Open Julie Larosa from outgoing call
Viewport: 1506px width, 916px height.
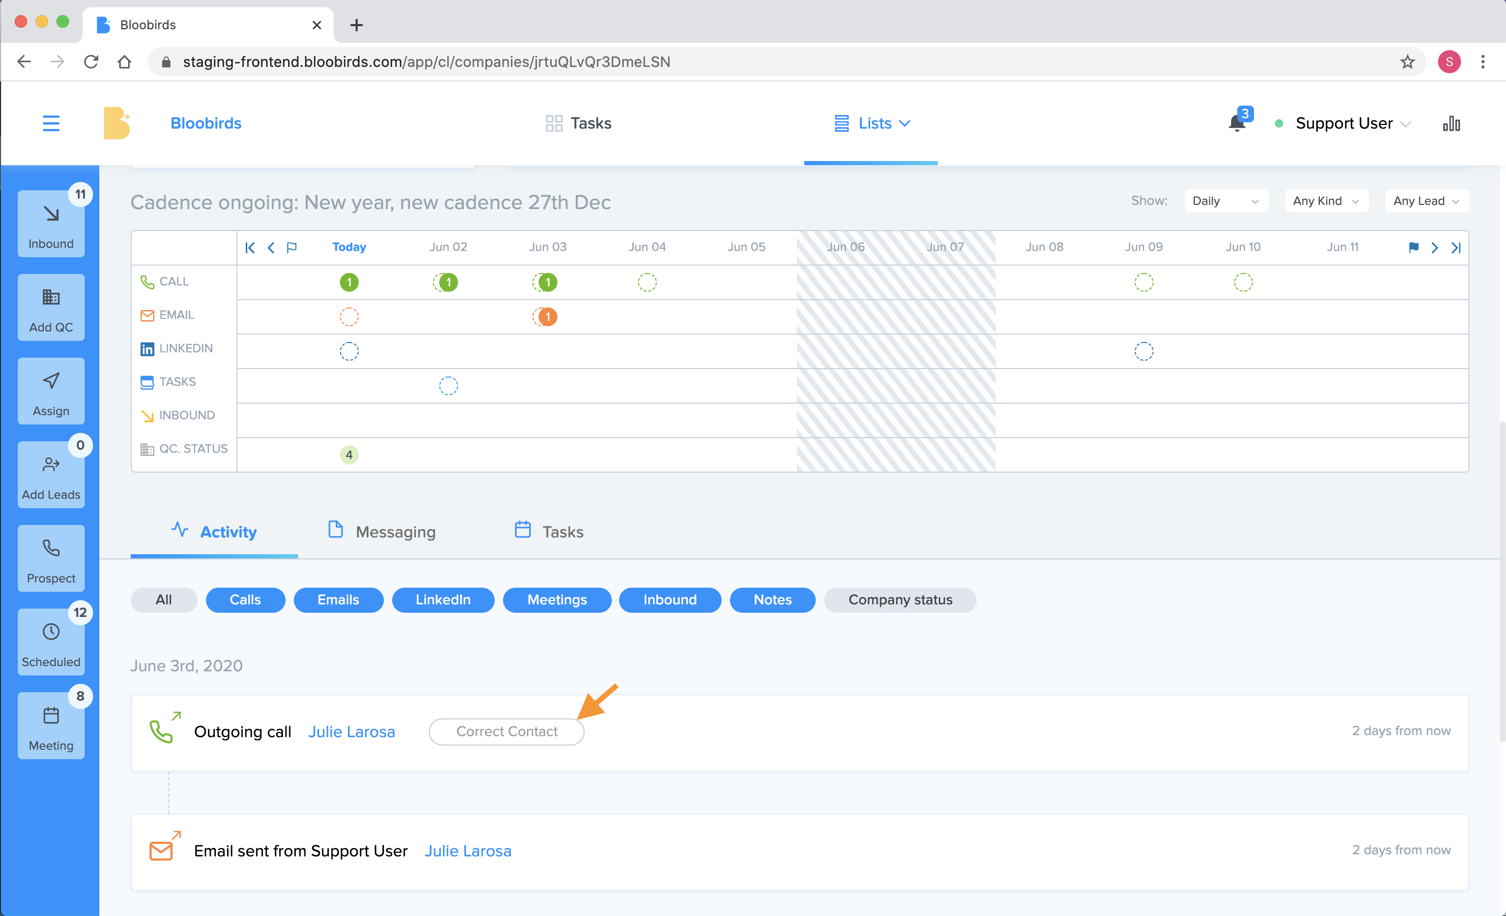(x=351, y=731)
